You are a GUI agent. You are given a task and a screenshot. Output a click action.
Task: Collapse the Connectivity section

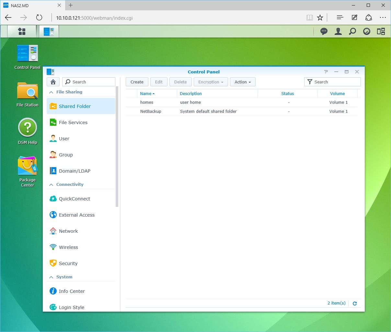[x=51, y=185]
